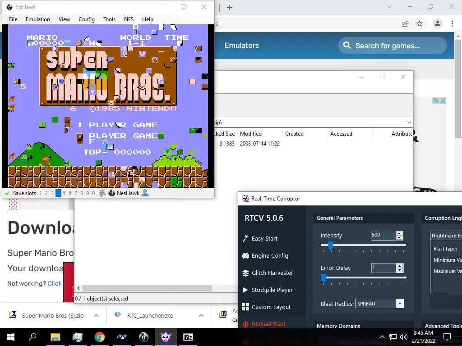Focus the Search for games field
The image size is (462, 346).
[x=393, y=46]
